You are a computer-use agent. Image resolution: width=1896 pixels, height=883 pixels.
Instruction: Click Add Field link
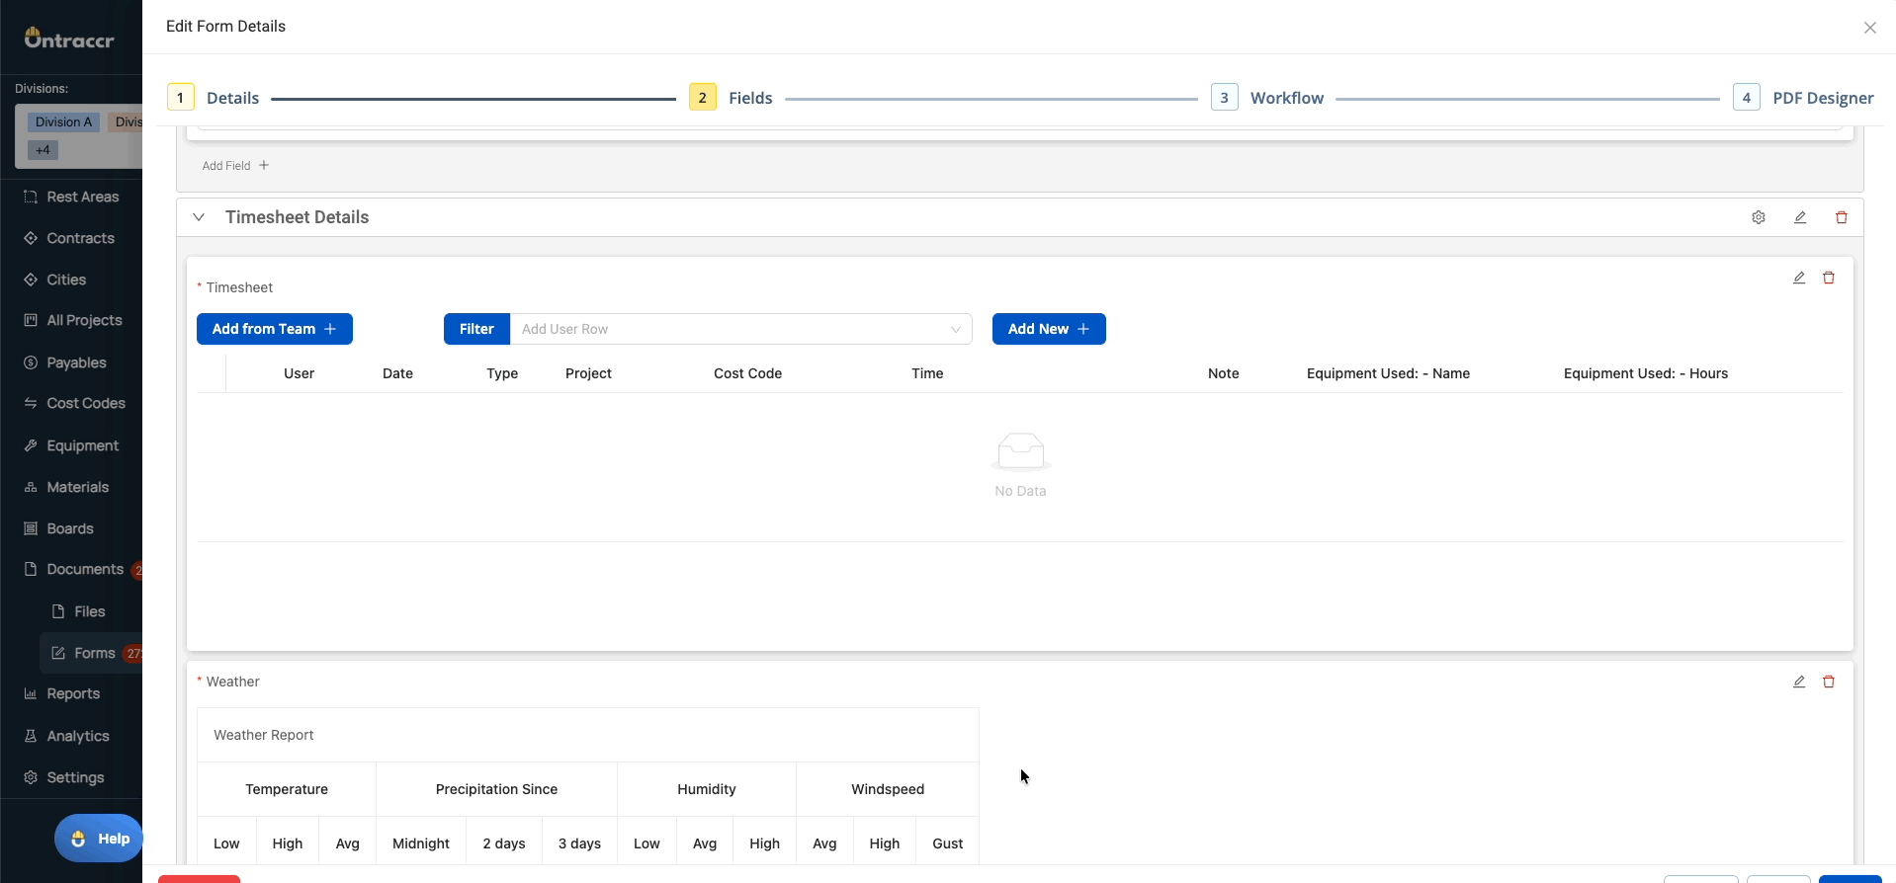(x=235, y=166)
